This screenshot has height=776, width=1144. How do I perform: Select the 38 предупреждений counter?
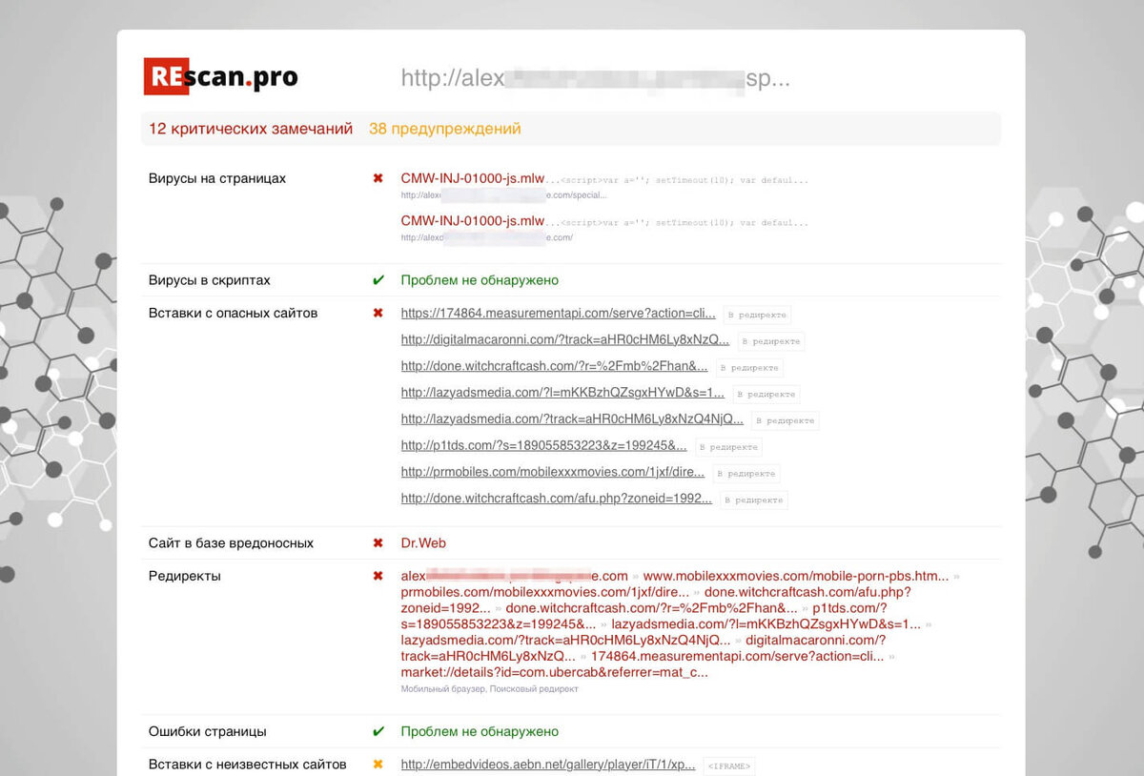(x=445, y=129)
